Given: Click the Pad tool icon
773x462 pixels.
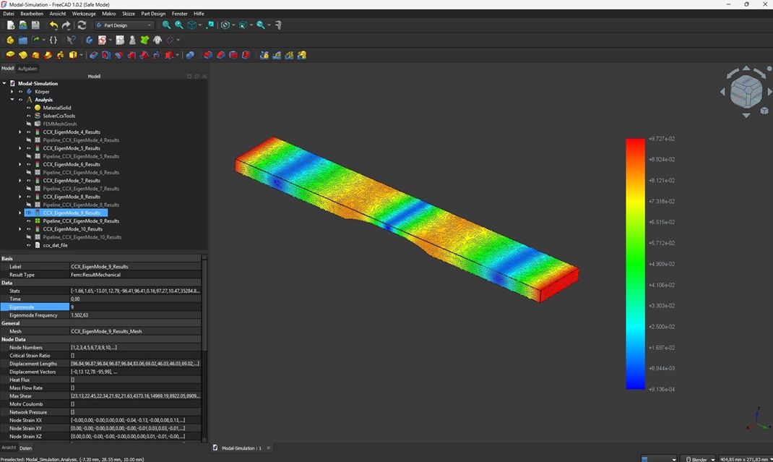Looking at the screenshot, I should 10,55.
